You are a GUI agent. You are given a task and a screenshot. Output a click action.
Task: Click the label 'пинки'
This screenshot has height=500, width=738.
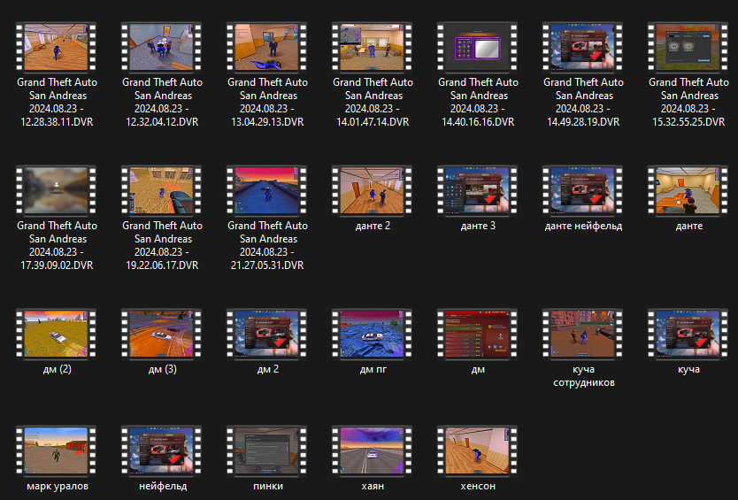click(268, 487)
